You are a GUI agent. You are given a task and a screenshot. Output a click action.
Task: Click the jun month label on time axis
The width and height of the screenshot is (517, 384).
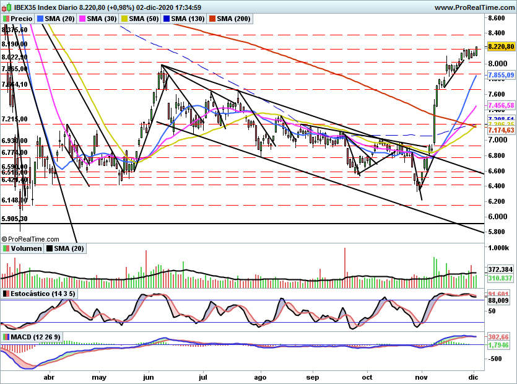[x=149, y=377]
